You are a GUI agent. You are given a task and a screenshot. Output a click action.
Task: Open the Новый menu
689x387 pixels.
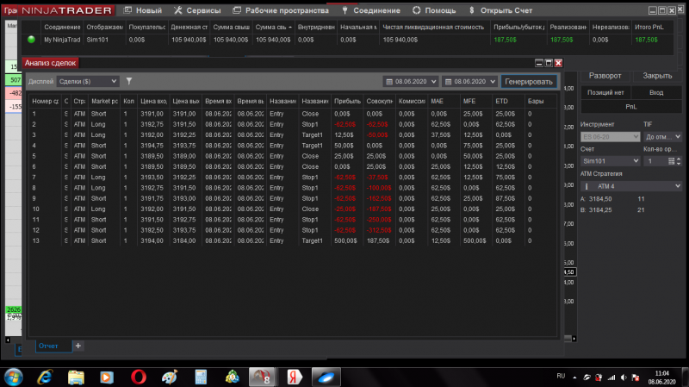tap(143, 10)
